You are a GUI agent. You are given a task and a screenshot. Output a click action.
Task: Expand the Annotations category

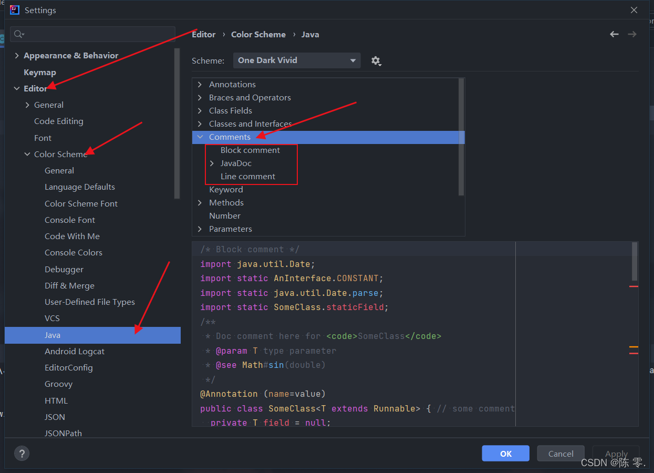pyautogui.click(x=200, y=85)
